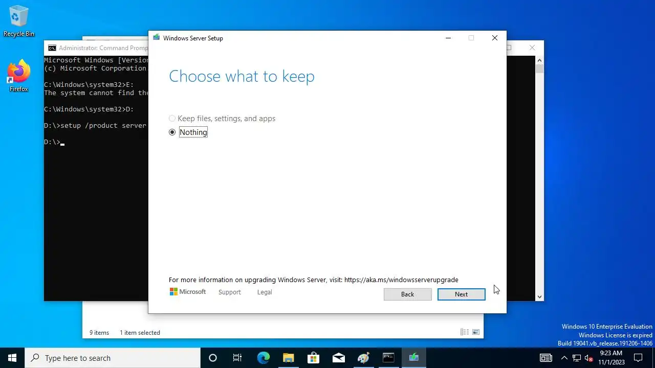The image size is (655, 368).
Task: Open Cortana from the taskbar
Action: click(213, 358)
